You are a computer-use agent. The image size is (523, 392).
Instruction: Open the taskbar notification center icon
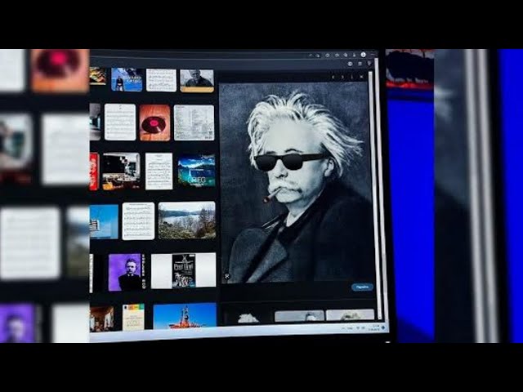[x=383, y=327]
